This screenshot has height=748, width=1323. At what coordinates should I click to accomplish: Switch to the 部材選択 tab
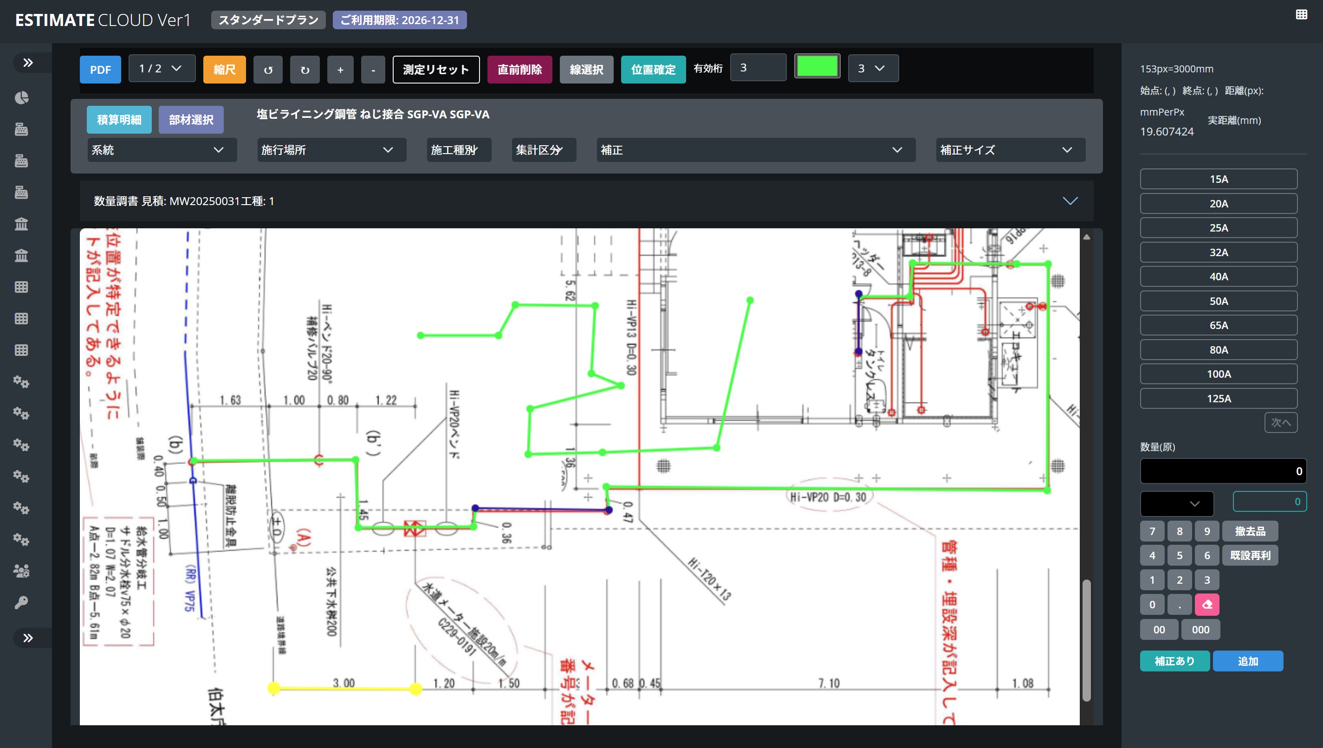point(191,120)
